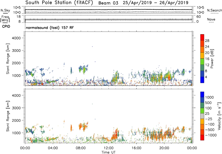Click the "Nave" legend label
Image resolution: width=222 pixels, height=154 pixels.
click(211, 19)
